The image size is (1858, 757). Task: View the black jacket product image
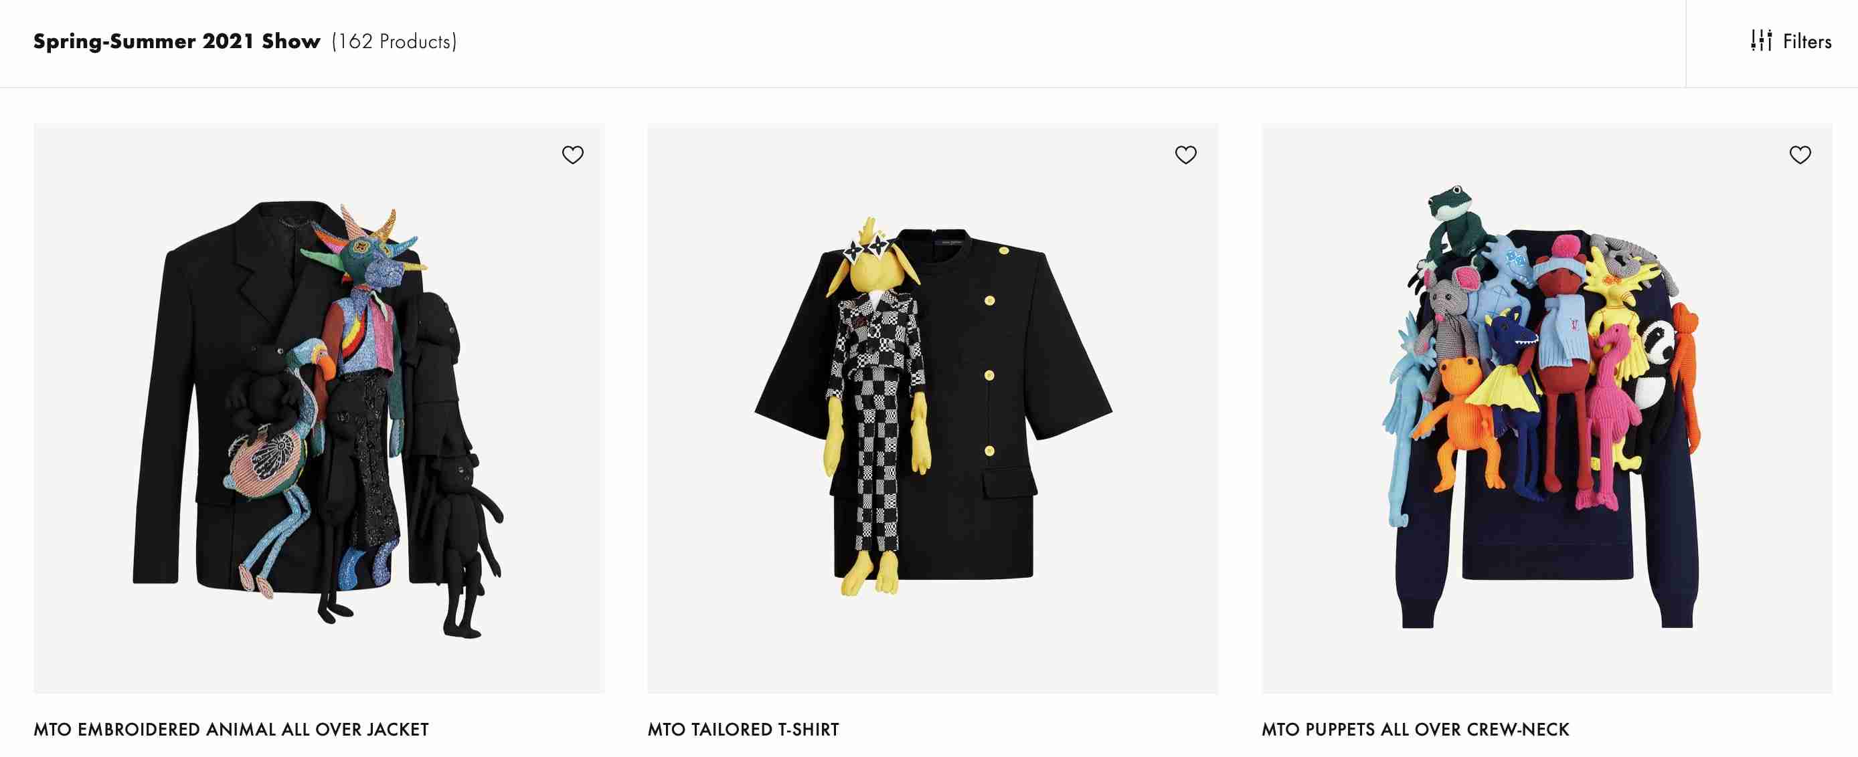319,409
